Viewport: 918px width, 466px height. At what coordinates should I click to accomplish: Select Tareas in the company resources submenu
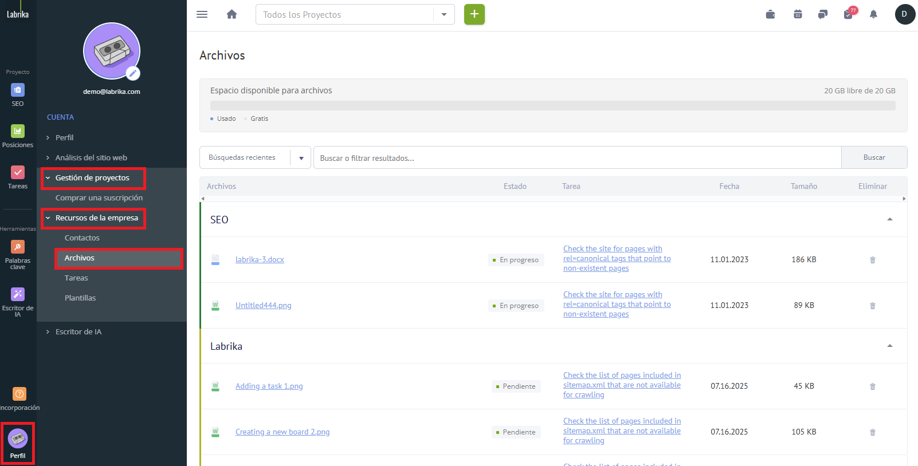click(76, 278)
